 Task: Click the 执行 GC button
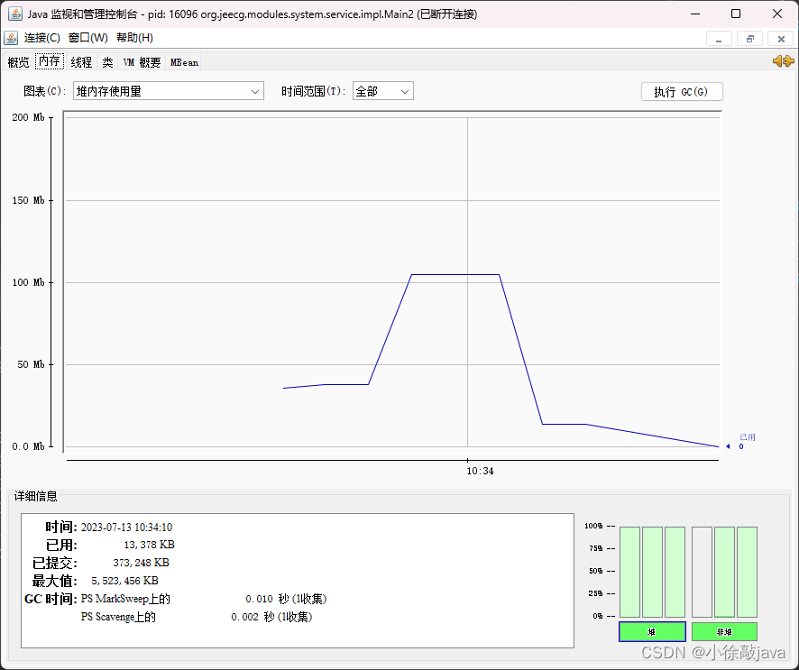682,91
